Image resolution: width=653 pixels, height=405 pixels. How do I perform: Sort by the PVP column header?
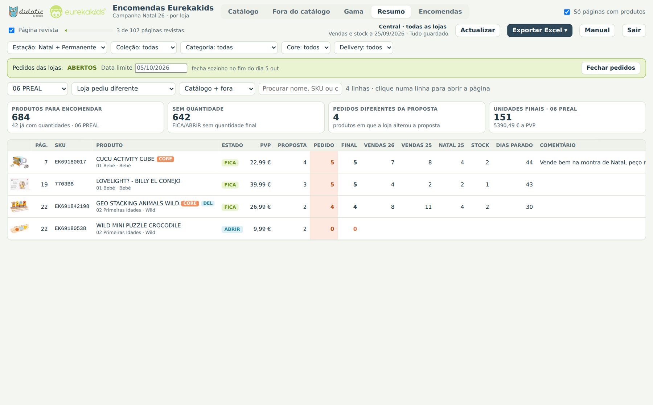265,145
